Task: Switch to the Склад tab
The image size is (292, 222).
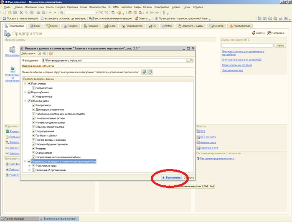Action: [x=110, y=26]
